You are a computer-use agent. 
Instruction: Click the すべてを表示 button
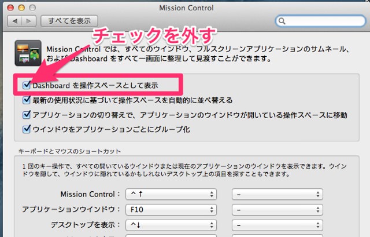pyautogui.click(x=69, y=21)
